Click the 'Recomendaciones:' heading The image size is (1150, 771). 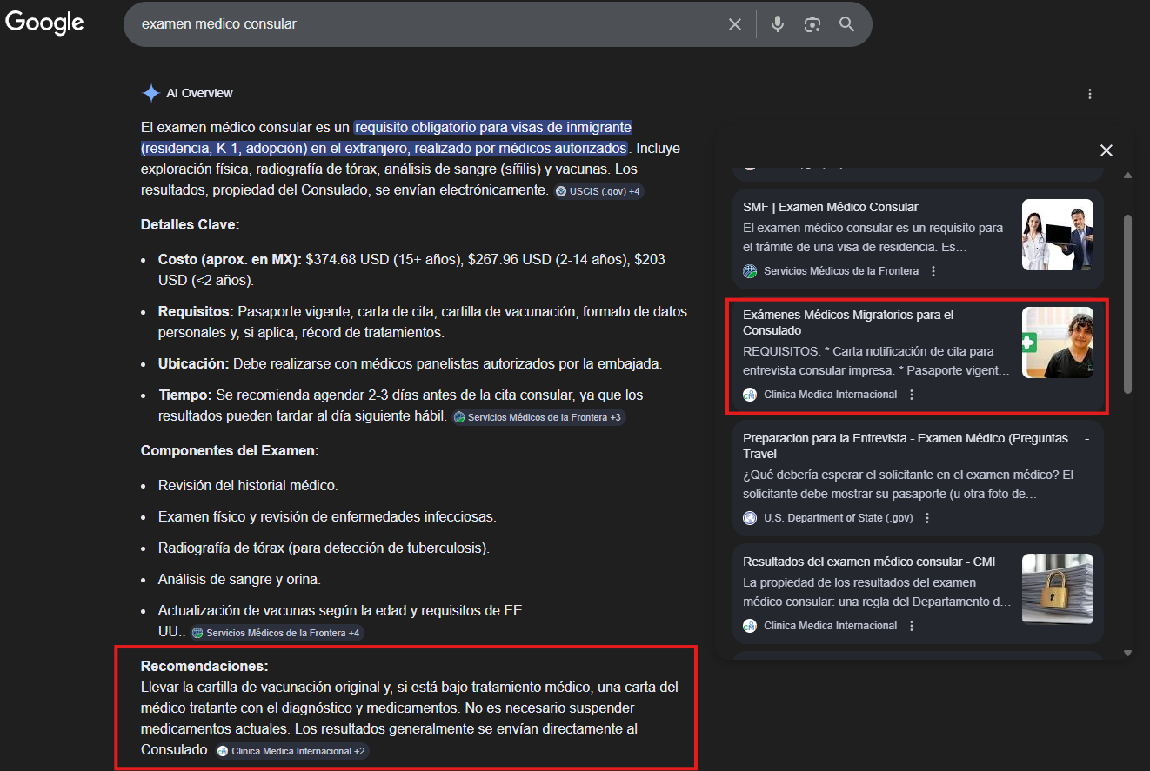pos(204,666)
